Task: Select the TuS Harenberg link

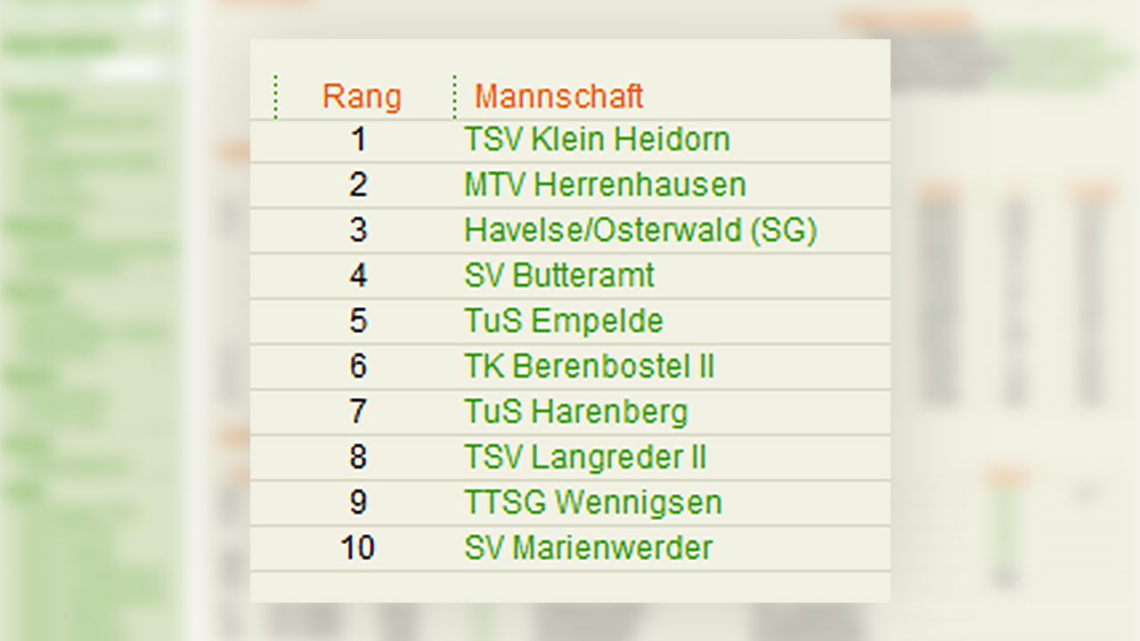Action: point(576,412)
